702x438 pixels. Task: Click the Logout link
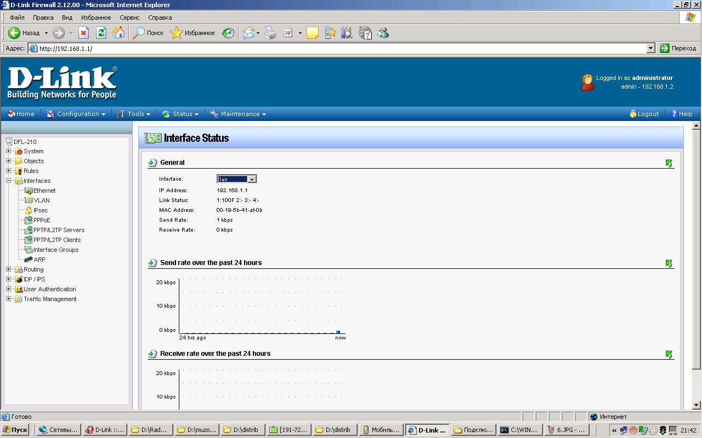click(644, 114)
